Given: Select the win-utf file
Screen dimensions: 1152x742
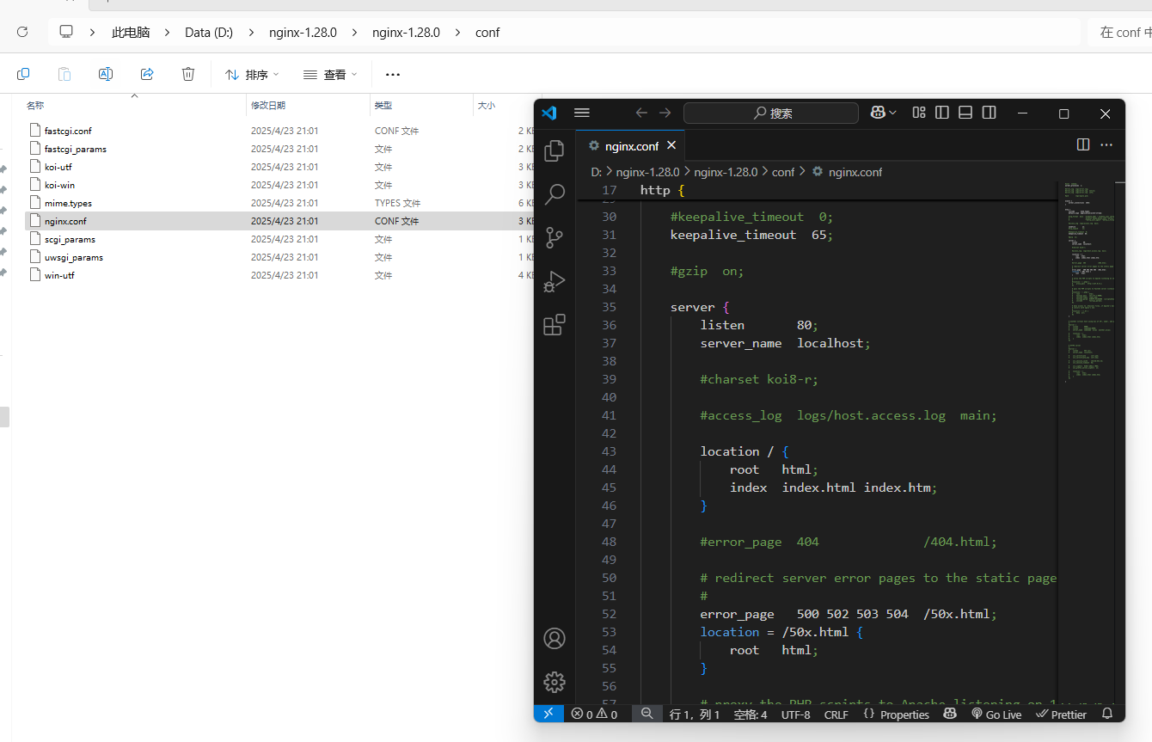Looking at the screenshot, I should coord(59,275).
